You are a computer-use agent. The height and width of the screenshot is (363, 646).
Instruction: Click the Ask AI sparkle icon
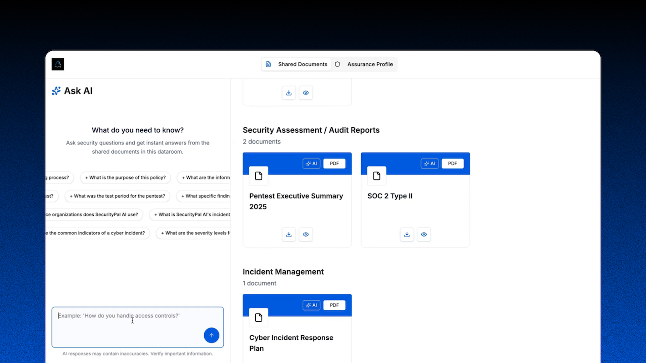[x=56, y=91]
